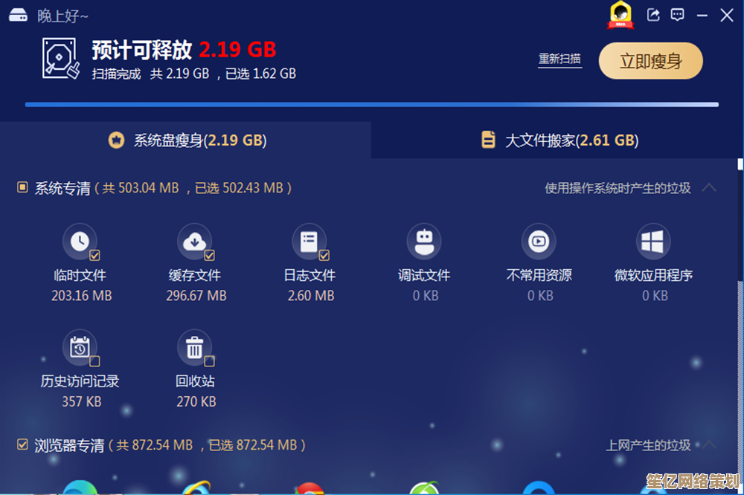Viewport: 744px width, 495px height.
Task: Click the share icon in title bar
Action: click(653, 15)
